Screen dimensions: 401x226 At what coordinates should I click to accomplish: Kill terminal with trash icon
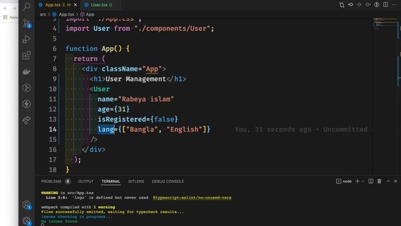[x=379, y=181]
